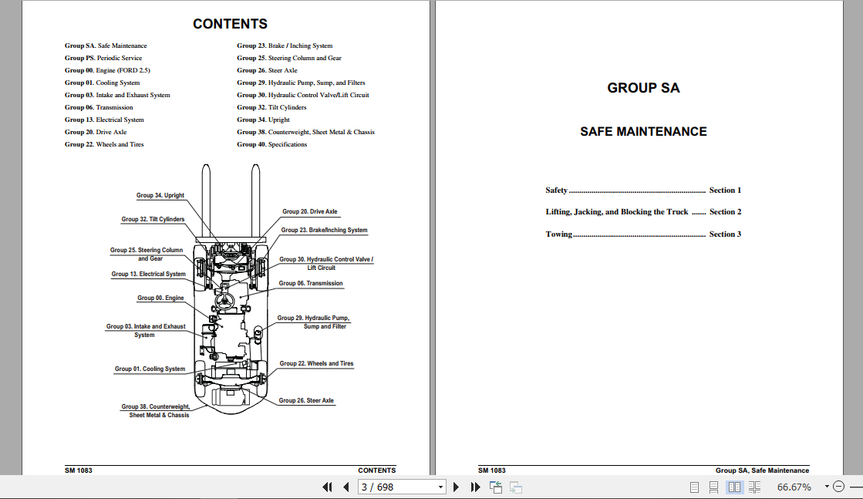Viewport: 863px width, 499px height.
Task: Click the 'Group 38. Counterweight' diagram label
Action: (156, 411)
